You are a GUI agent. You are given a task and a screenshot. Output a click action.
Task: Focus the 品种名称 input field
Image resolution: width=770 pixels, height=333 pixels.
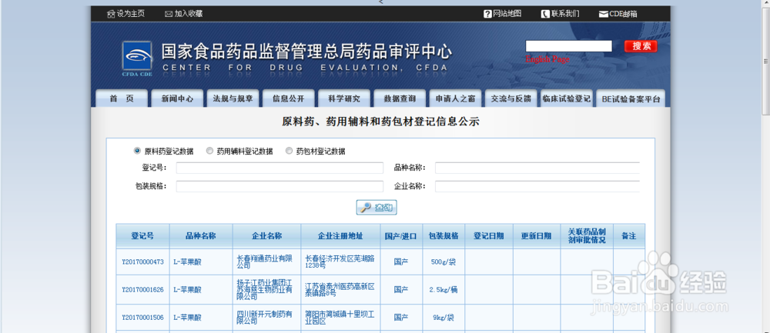pos(537,168)
